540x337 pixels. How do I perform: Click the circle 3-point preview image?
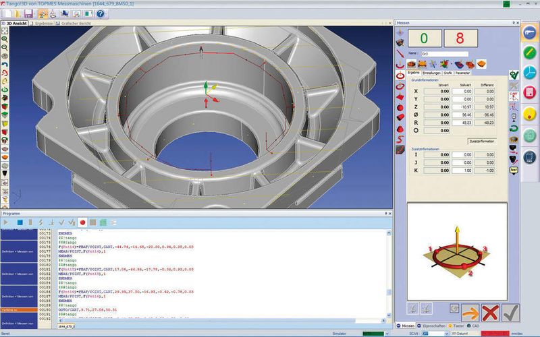(x=457, y=251)
